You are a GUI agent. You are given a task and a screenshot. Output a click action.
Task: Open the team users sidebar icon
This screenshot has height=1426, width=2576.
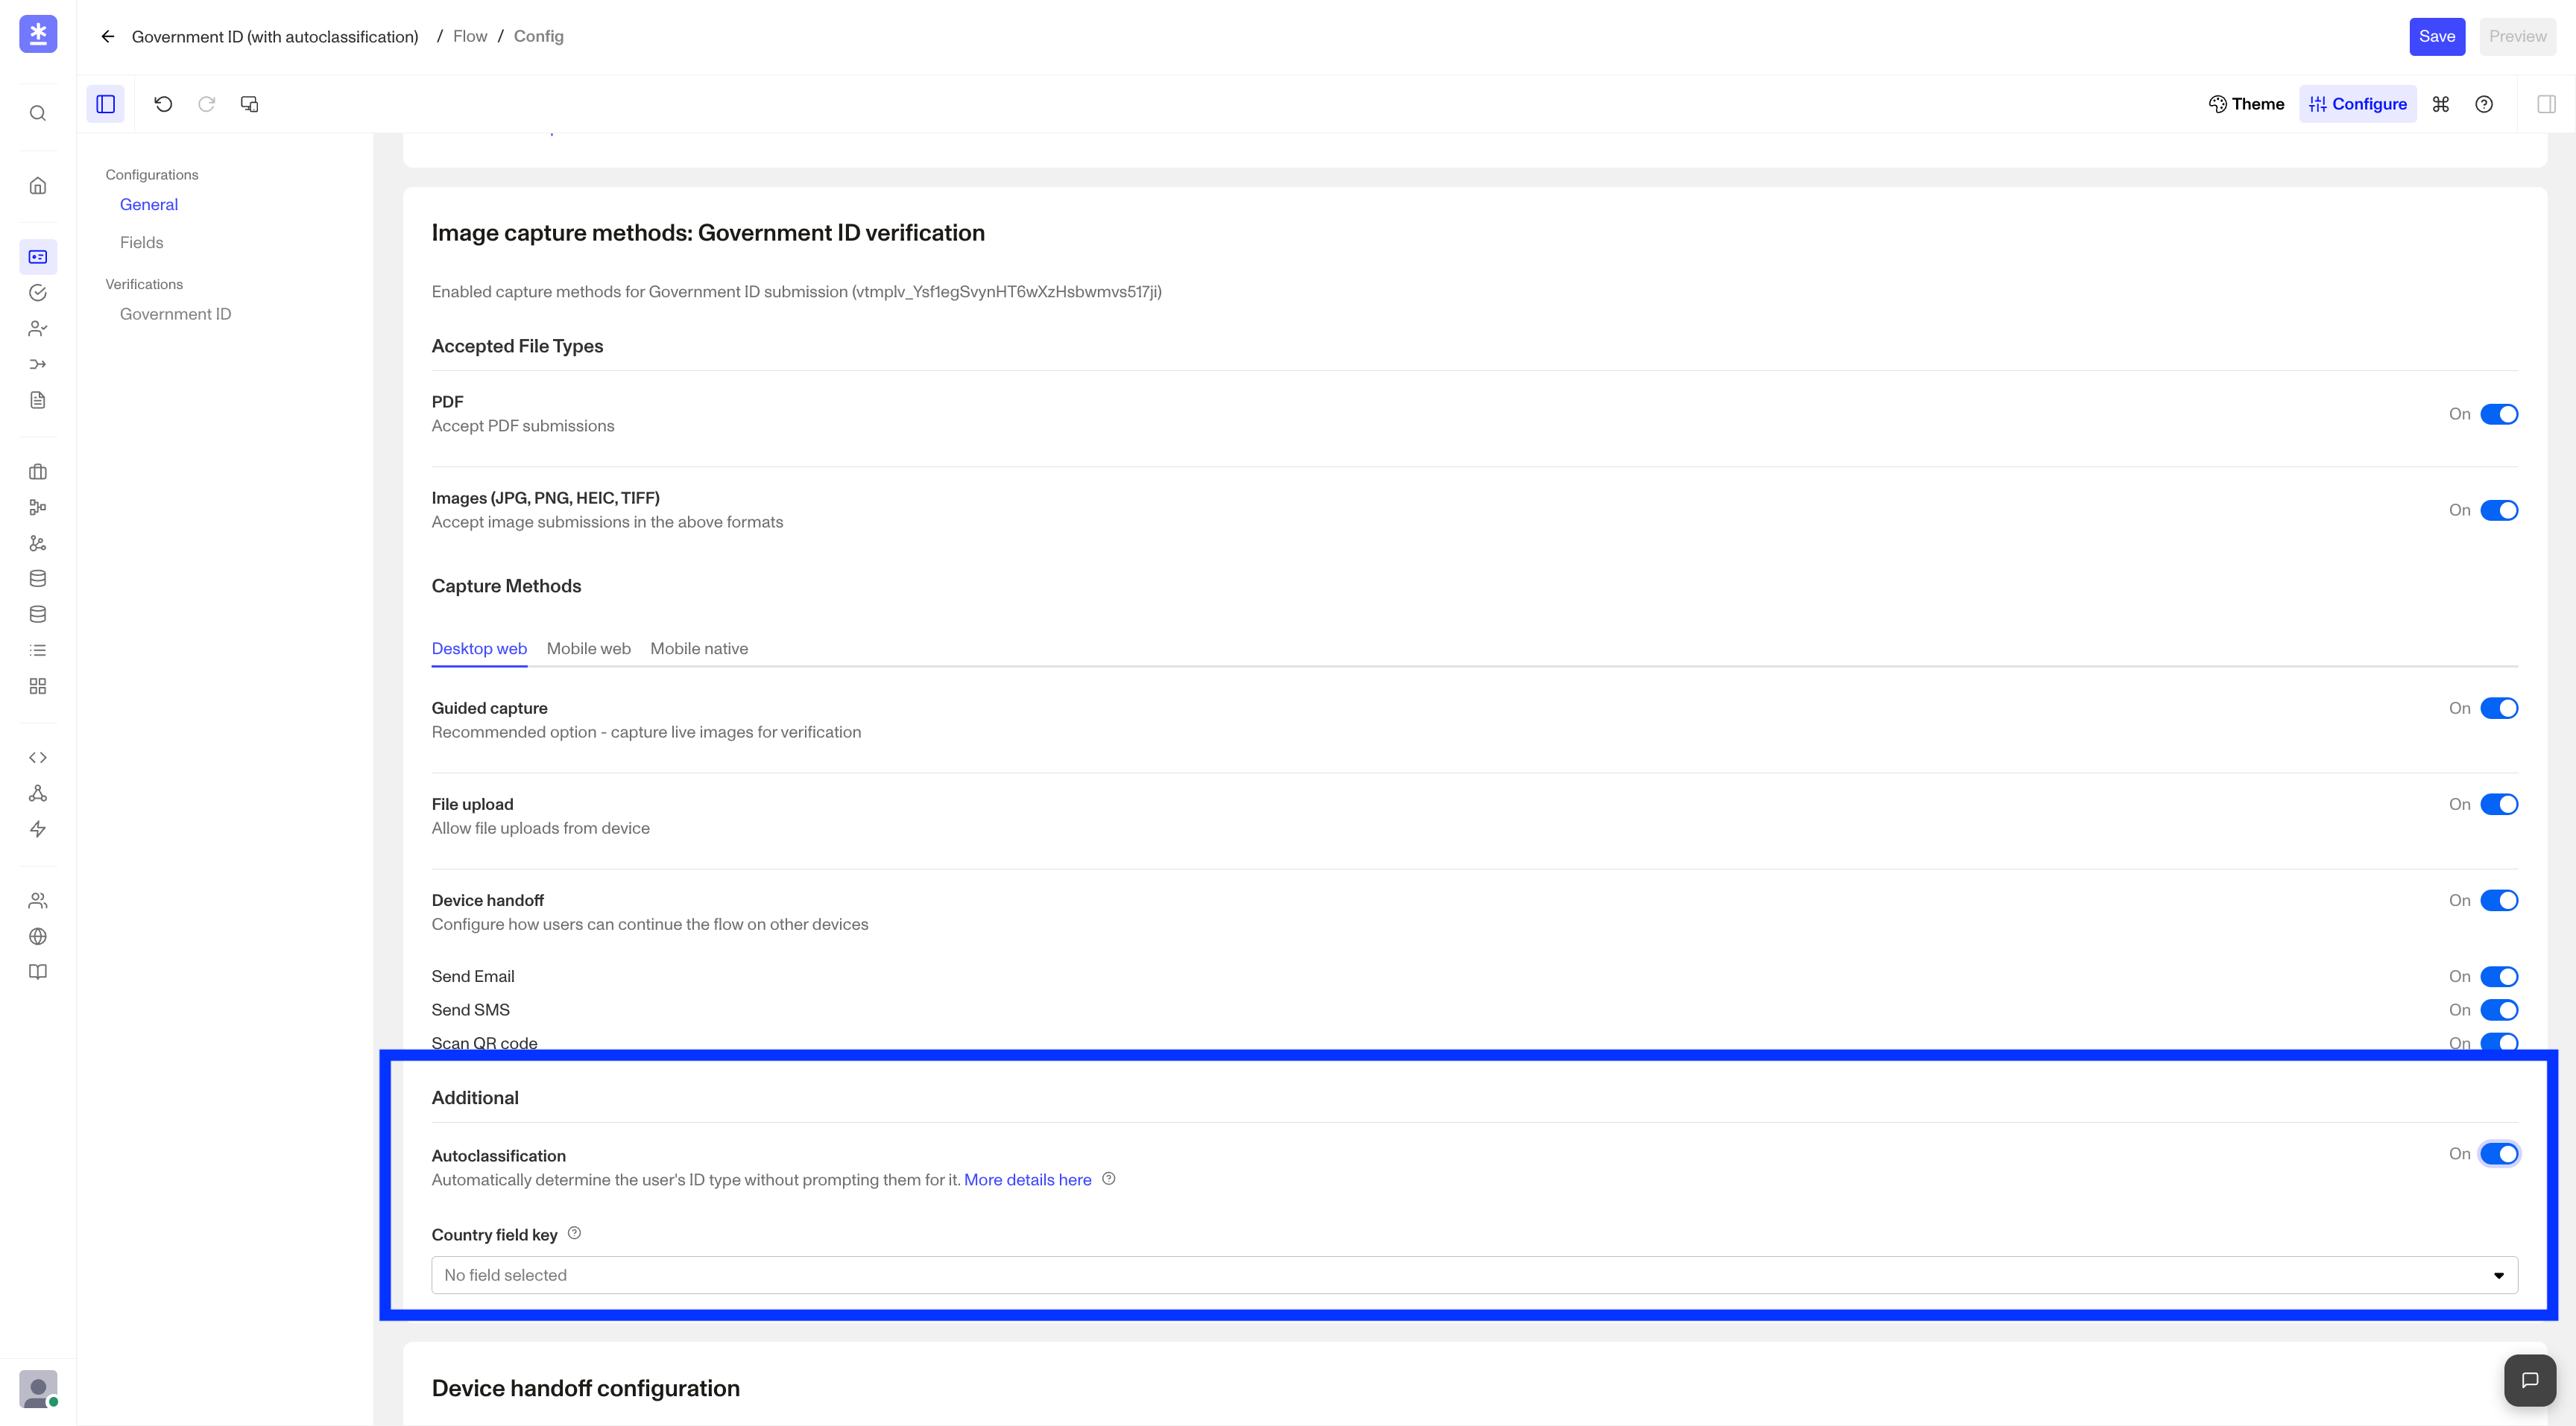(x=38, y=900)
